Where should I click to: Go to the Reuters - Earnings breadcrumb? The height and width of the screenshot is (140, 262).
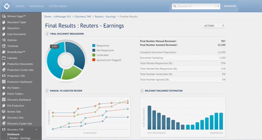(105, 16)
